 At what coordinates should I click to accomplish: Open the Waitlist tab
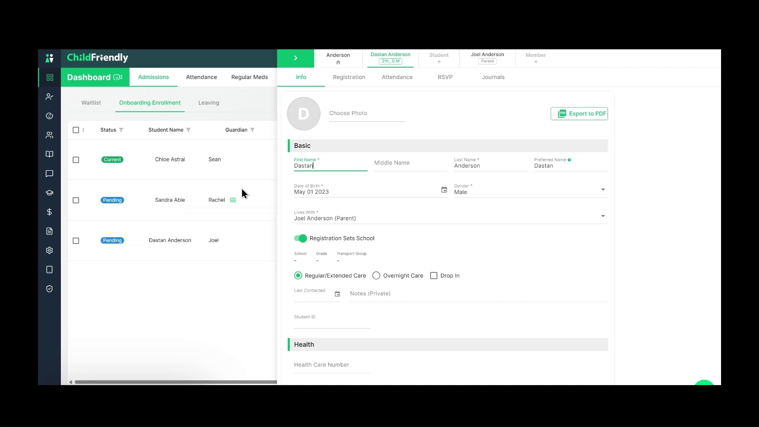tap(91, 103)
